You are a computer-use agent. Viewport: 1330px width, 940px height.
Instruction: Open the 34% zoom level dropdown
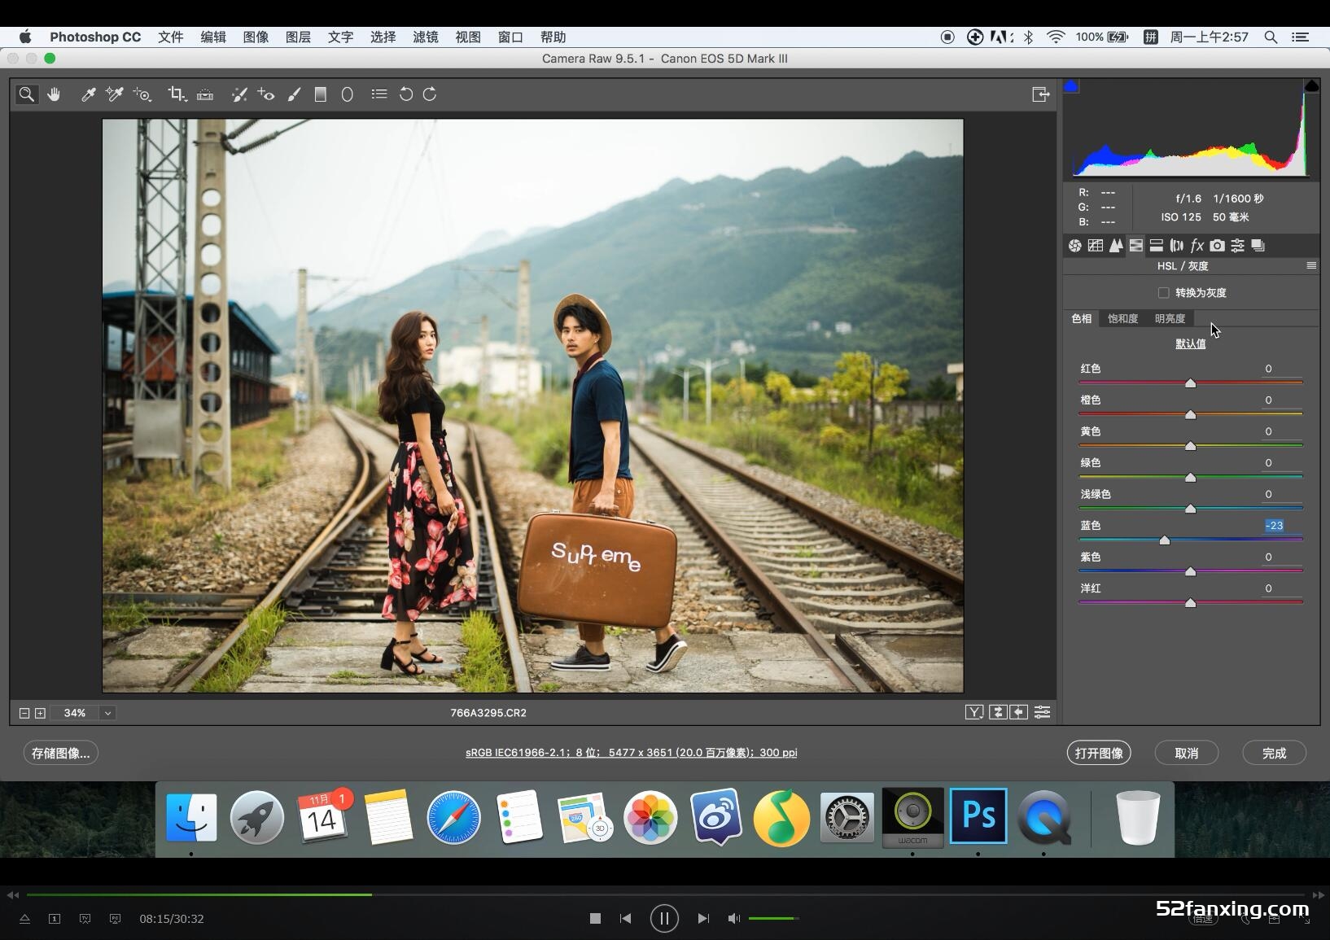click(107, 713)
